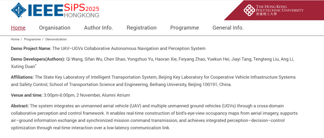Click the Demonstration breadcrumb item
Screen dimensions: 324x138
click(x=56, y=39)
